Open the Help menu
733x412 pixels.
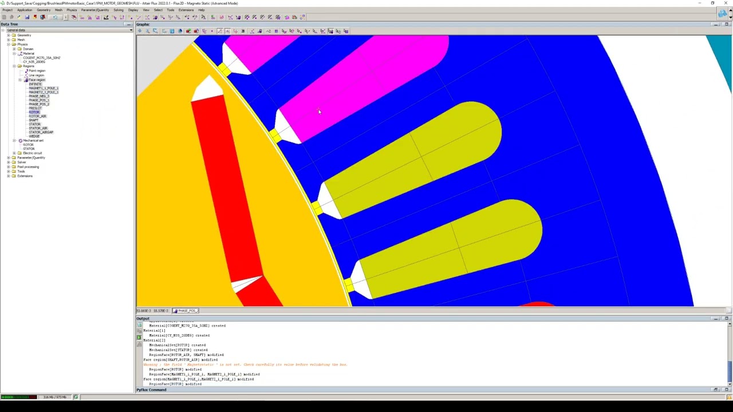(x=202, y=10)
